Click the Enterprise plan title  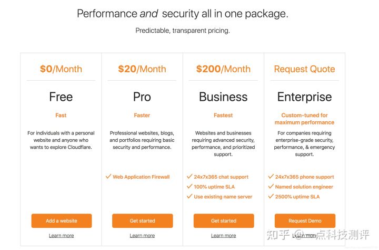(x=304, y=97)
